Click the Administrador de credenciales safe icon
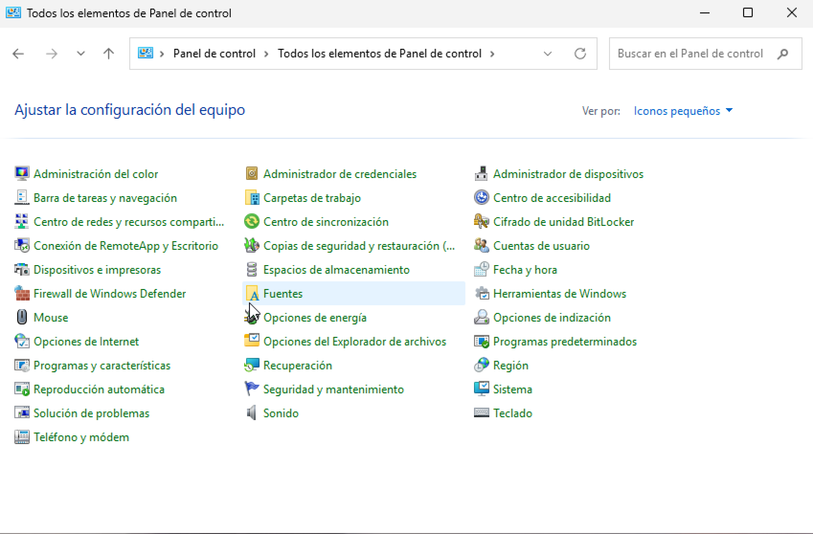 pos(251,174)
